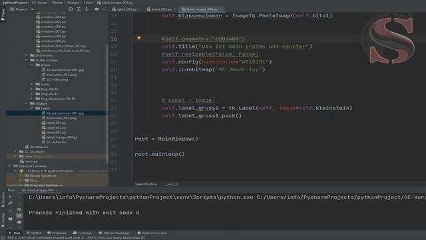Click the soft-wrap icon in Run panel

[x=19, y=209]
